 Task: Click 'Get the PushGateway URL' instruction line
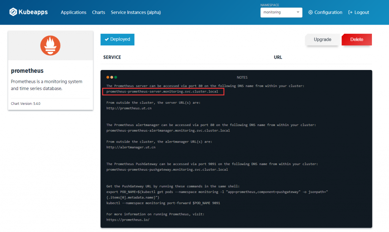(x=173, y=186)
